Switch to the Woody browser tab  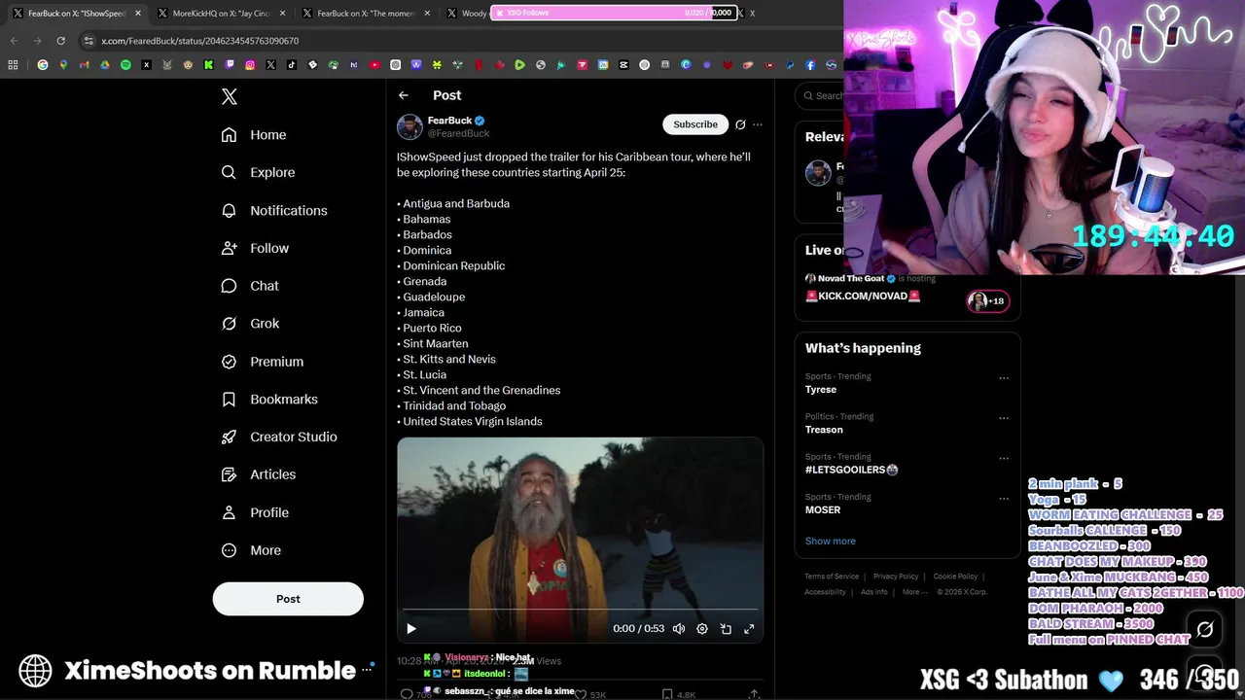click(469, 14)
